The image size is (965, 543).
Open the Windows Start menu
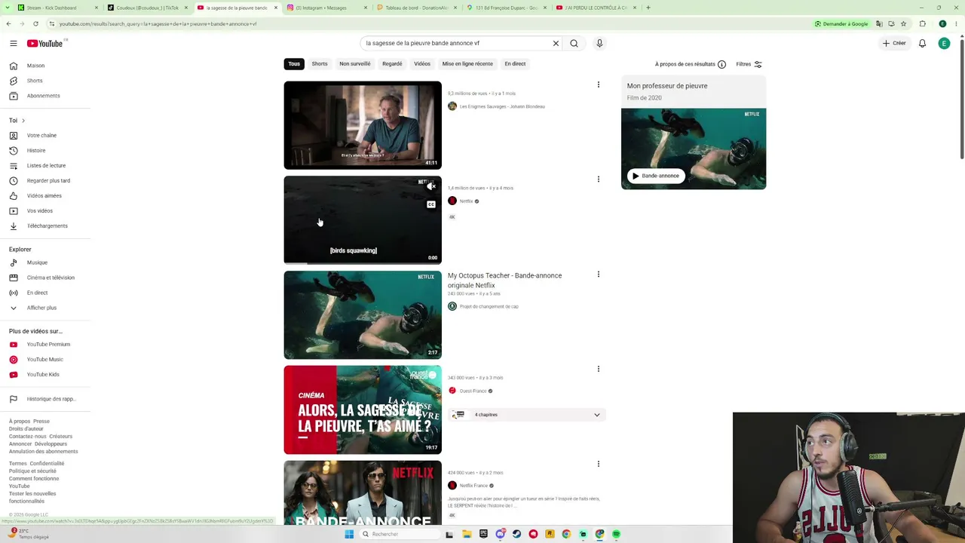click(x=349, y=534)
